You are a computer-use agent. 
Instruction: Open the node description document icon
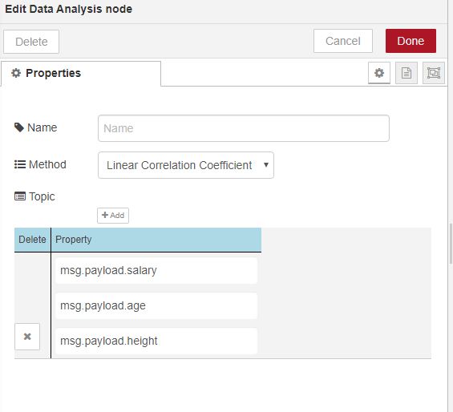tap(406, 73)
